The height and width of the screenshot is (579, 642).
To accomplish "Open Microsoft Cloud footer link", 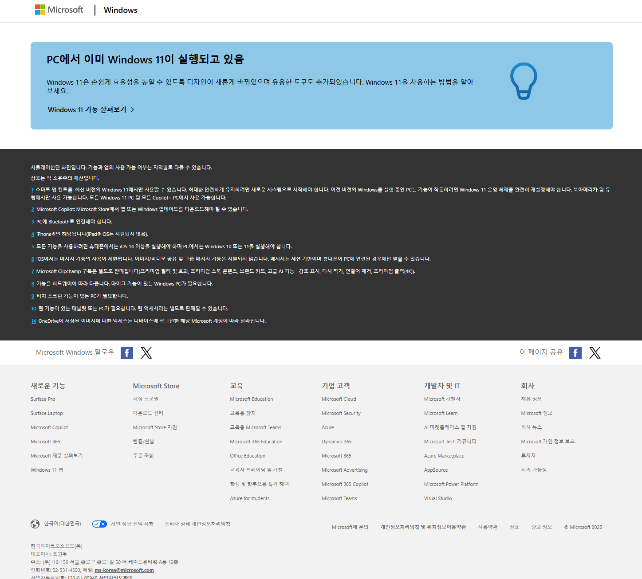I will coord(339,399).
